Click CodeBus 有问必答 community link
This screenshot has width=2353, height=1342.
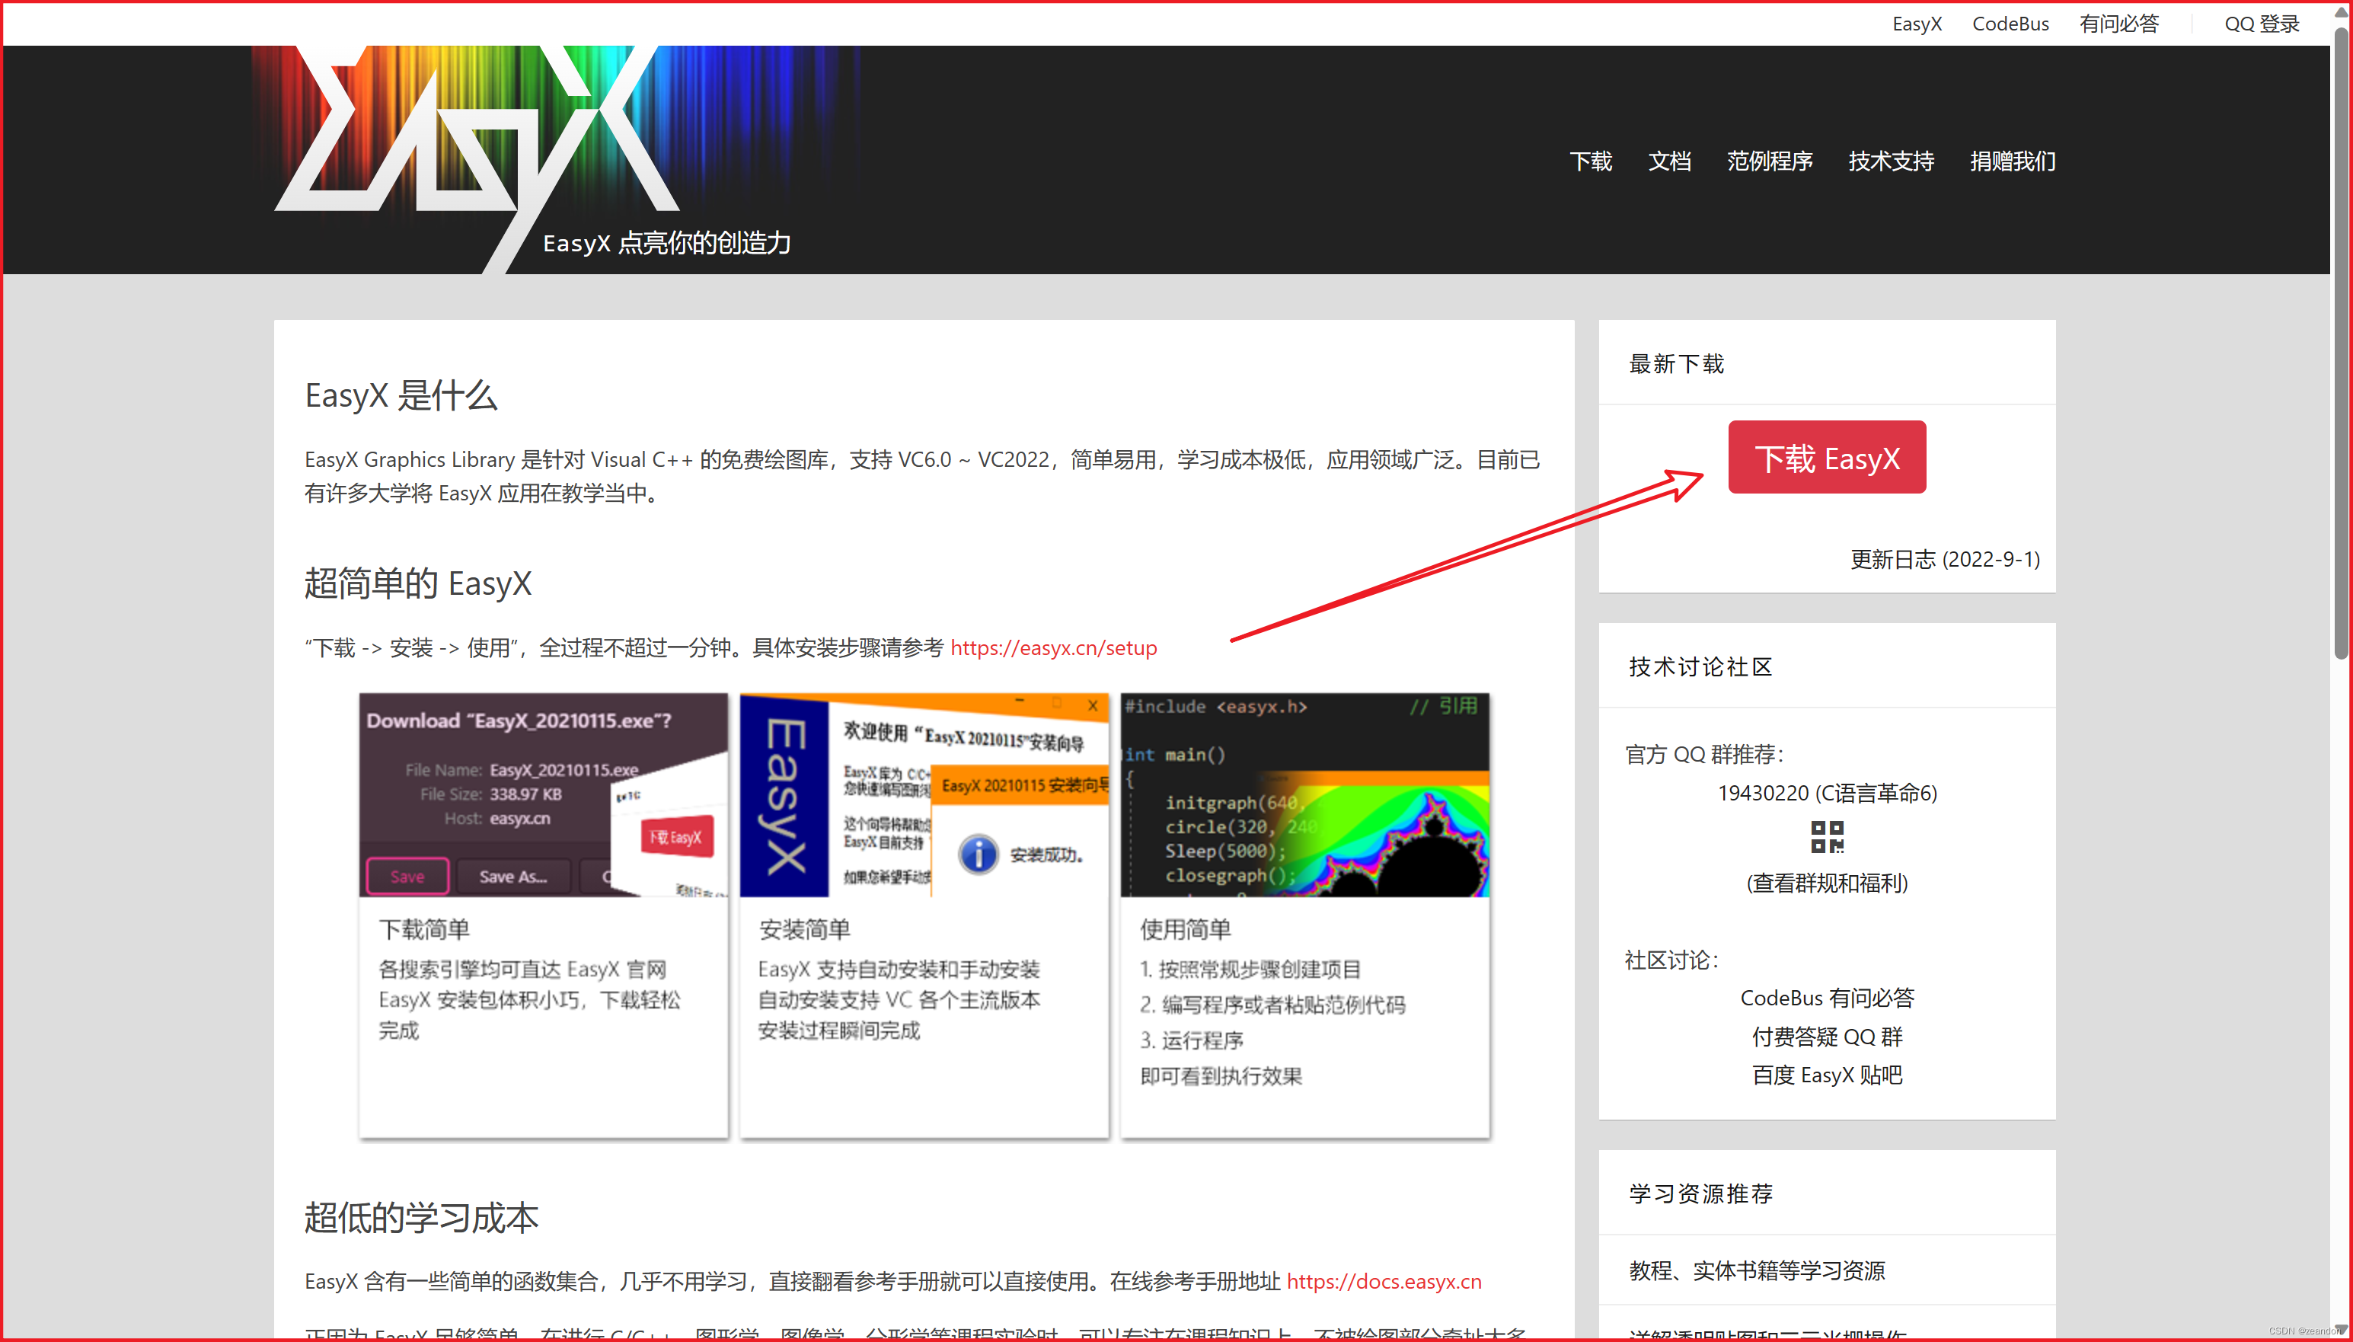1827,997
